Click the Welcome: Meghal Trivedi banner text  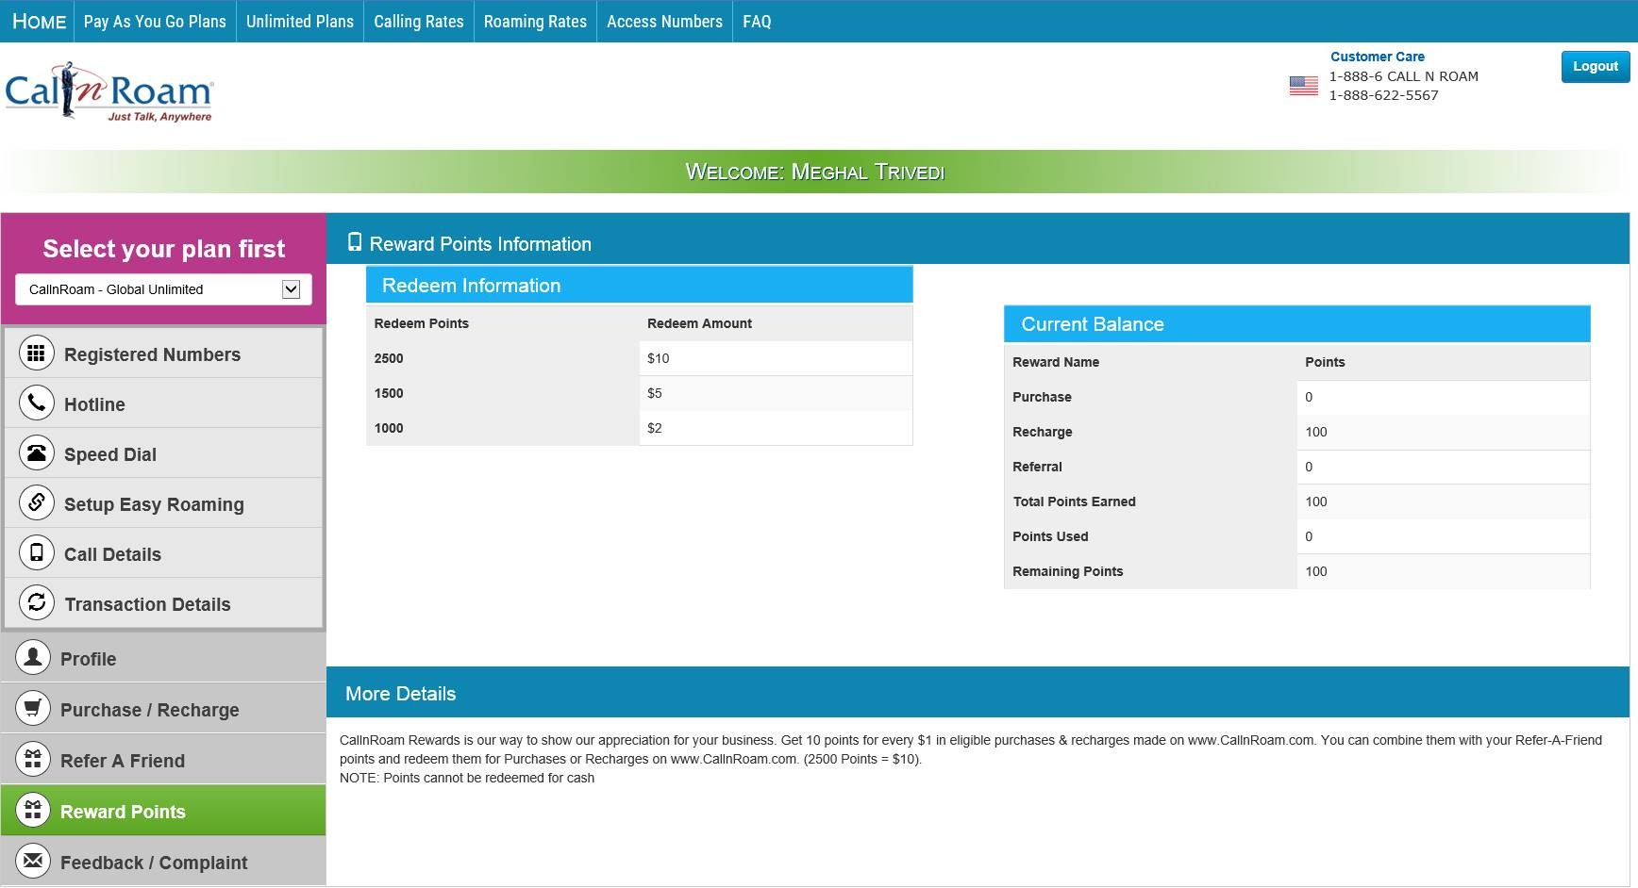coord(814,172)
